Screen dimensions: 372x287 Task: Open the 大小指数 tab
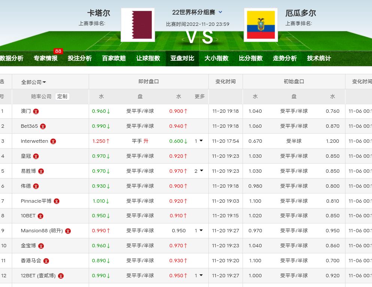point(216,58)
